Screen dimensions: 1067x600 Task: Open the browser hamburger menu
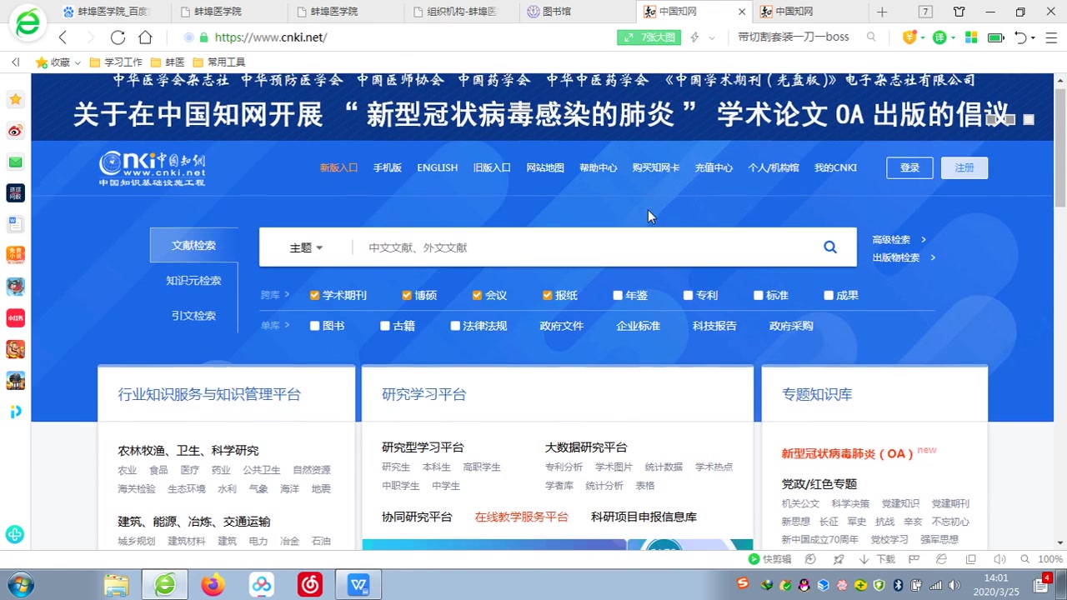[x=1052, y=37]
